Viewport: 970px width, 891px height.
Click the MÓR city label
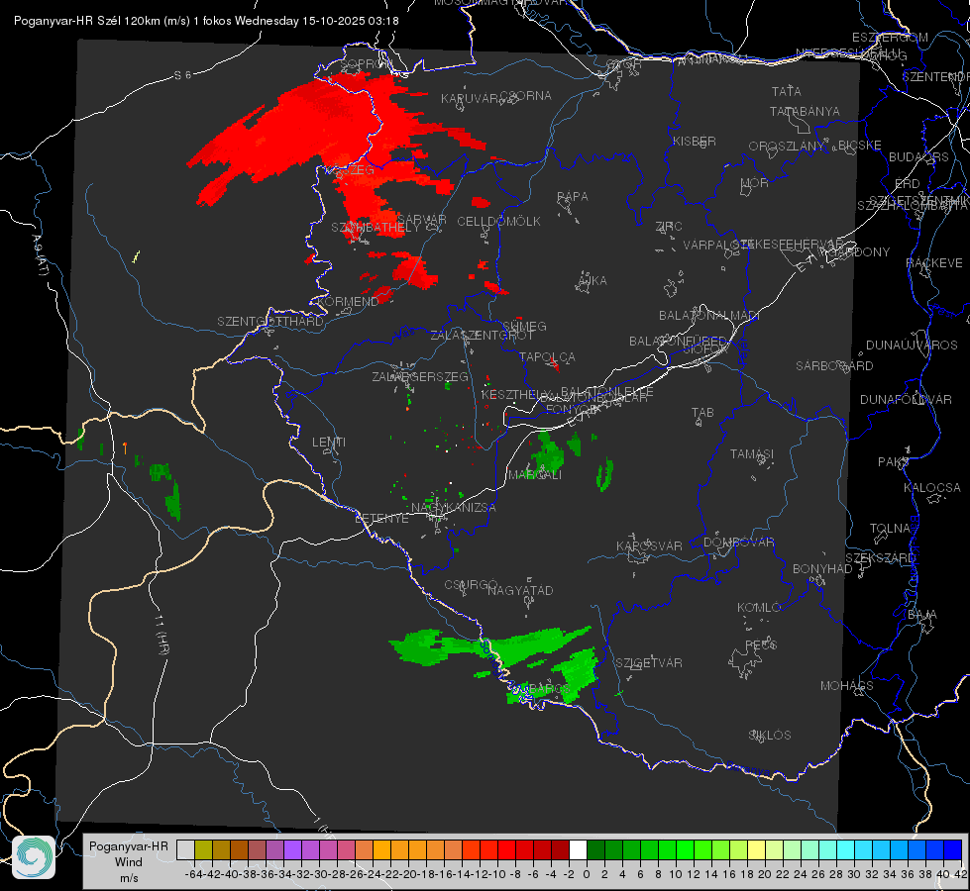click(755, 183)
